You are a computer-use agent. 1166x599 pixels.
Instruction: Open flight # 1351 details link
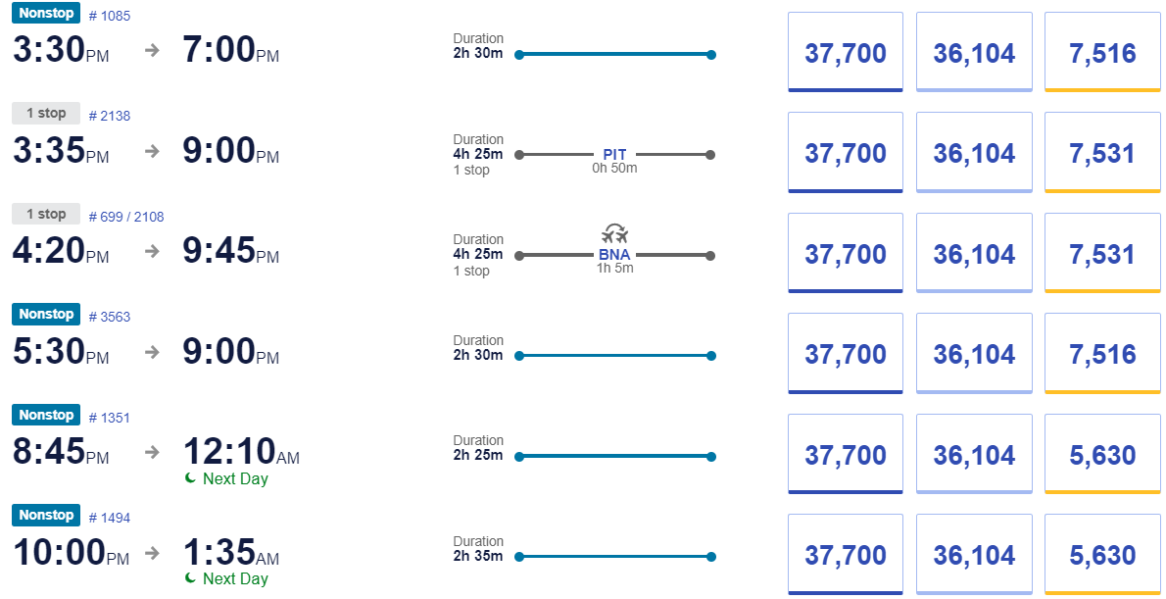point(110,418)
